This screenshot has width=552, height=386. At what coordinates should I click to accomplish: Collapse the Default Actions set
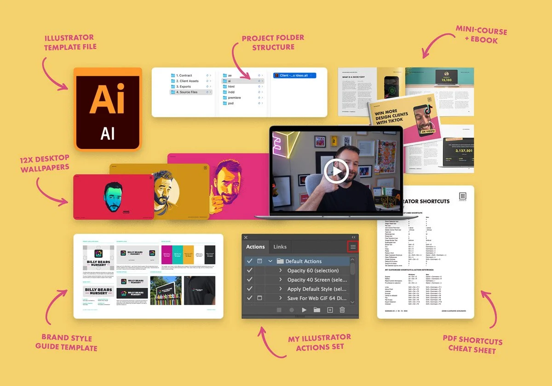pyautogui.click(x=270, y=261)
